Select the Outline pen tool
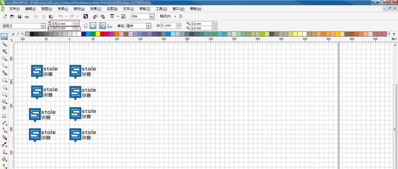 point(4,152)
